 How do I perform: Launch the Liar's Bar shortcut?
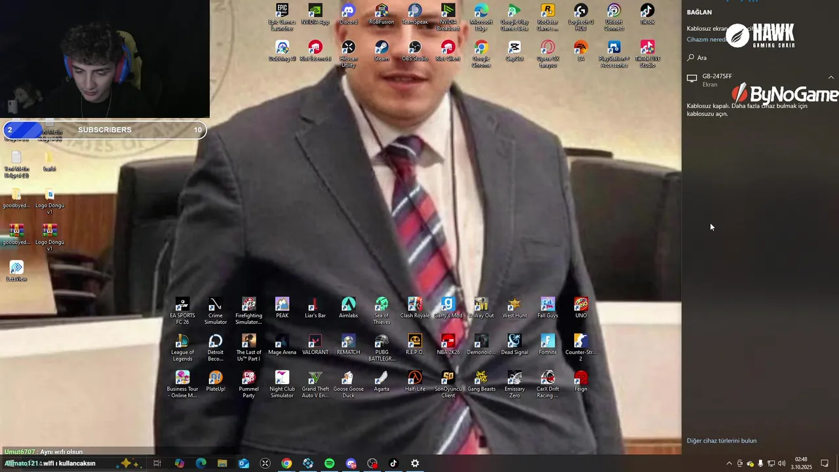(315, 308)
